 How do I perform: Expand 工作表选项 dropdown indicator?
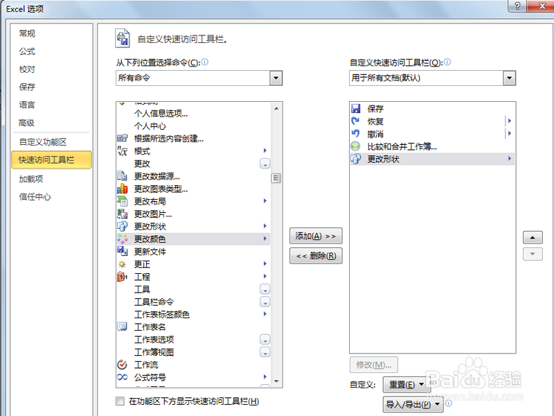265,340
